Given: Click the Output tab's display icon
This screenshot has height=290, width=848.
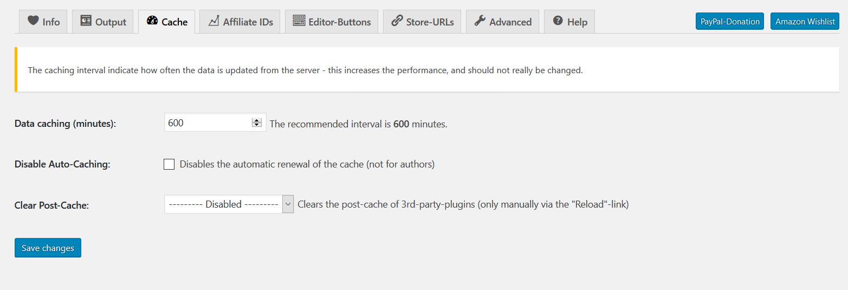Looking at the screenshot, I should coord(86,21).
